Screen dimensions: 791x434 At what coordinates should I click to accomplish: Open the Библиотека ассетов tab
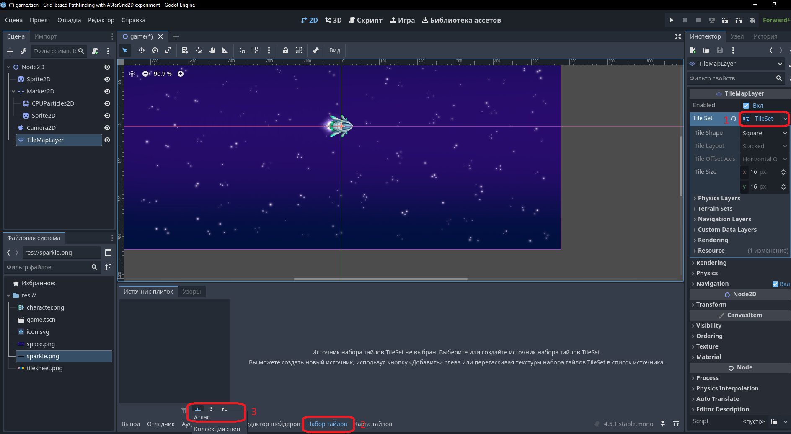click(461, 20)
